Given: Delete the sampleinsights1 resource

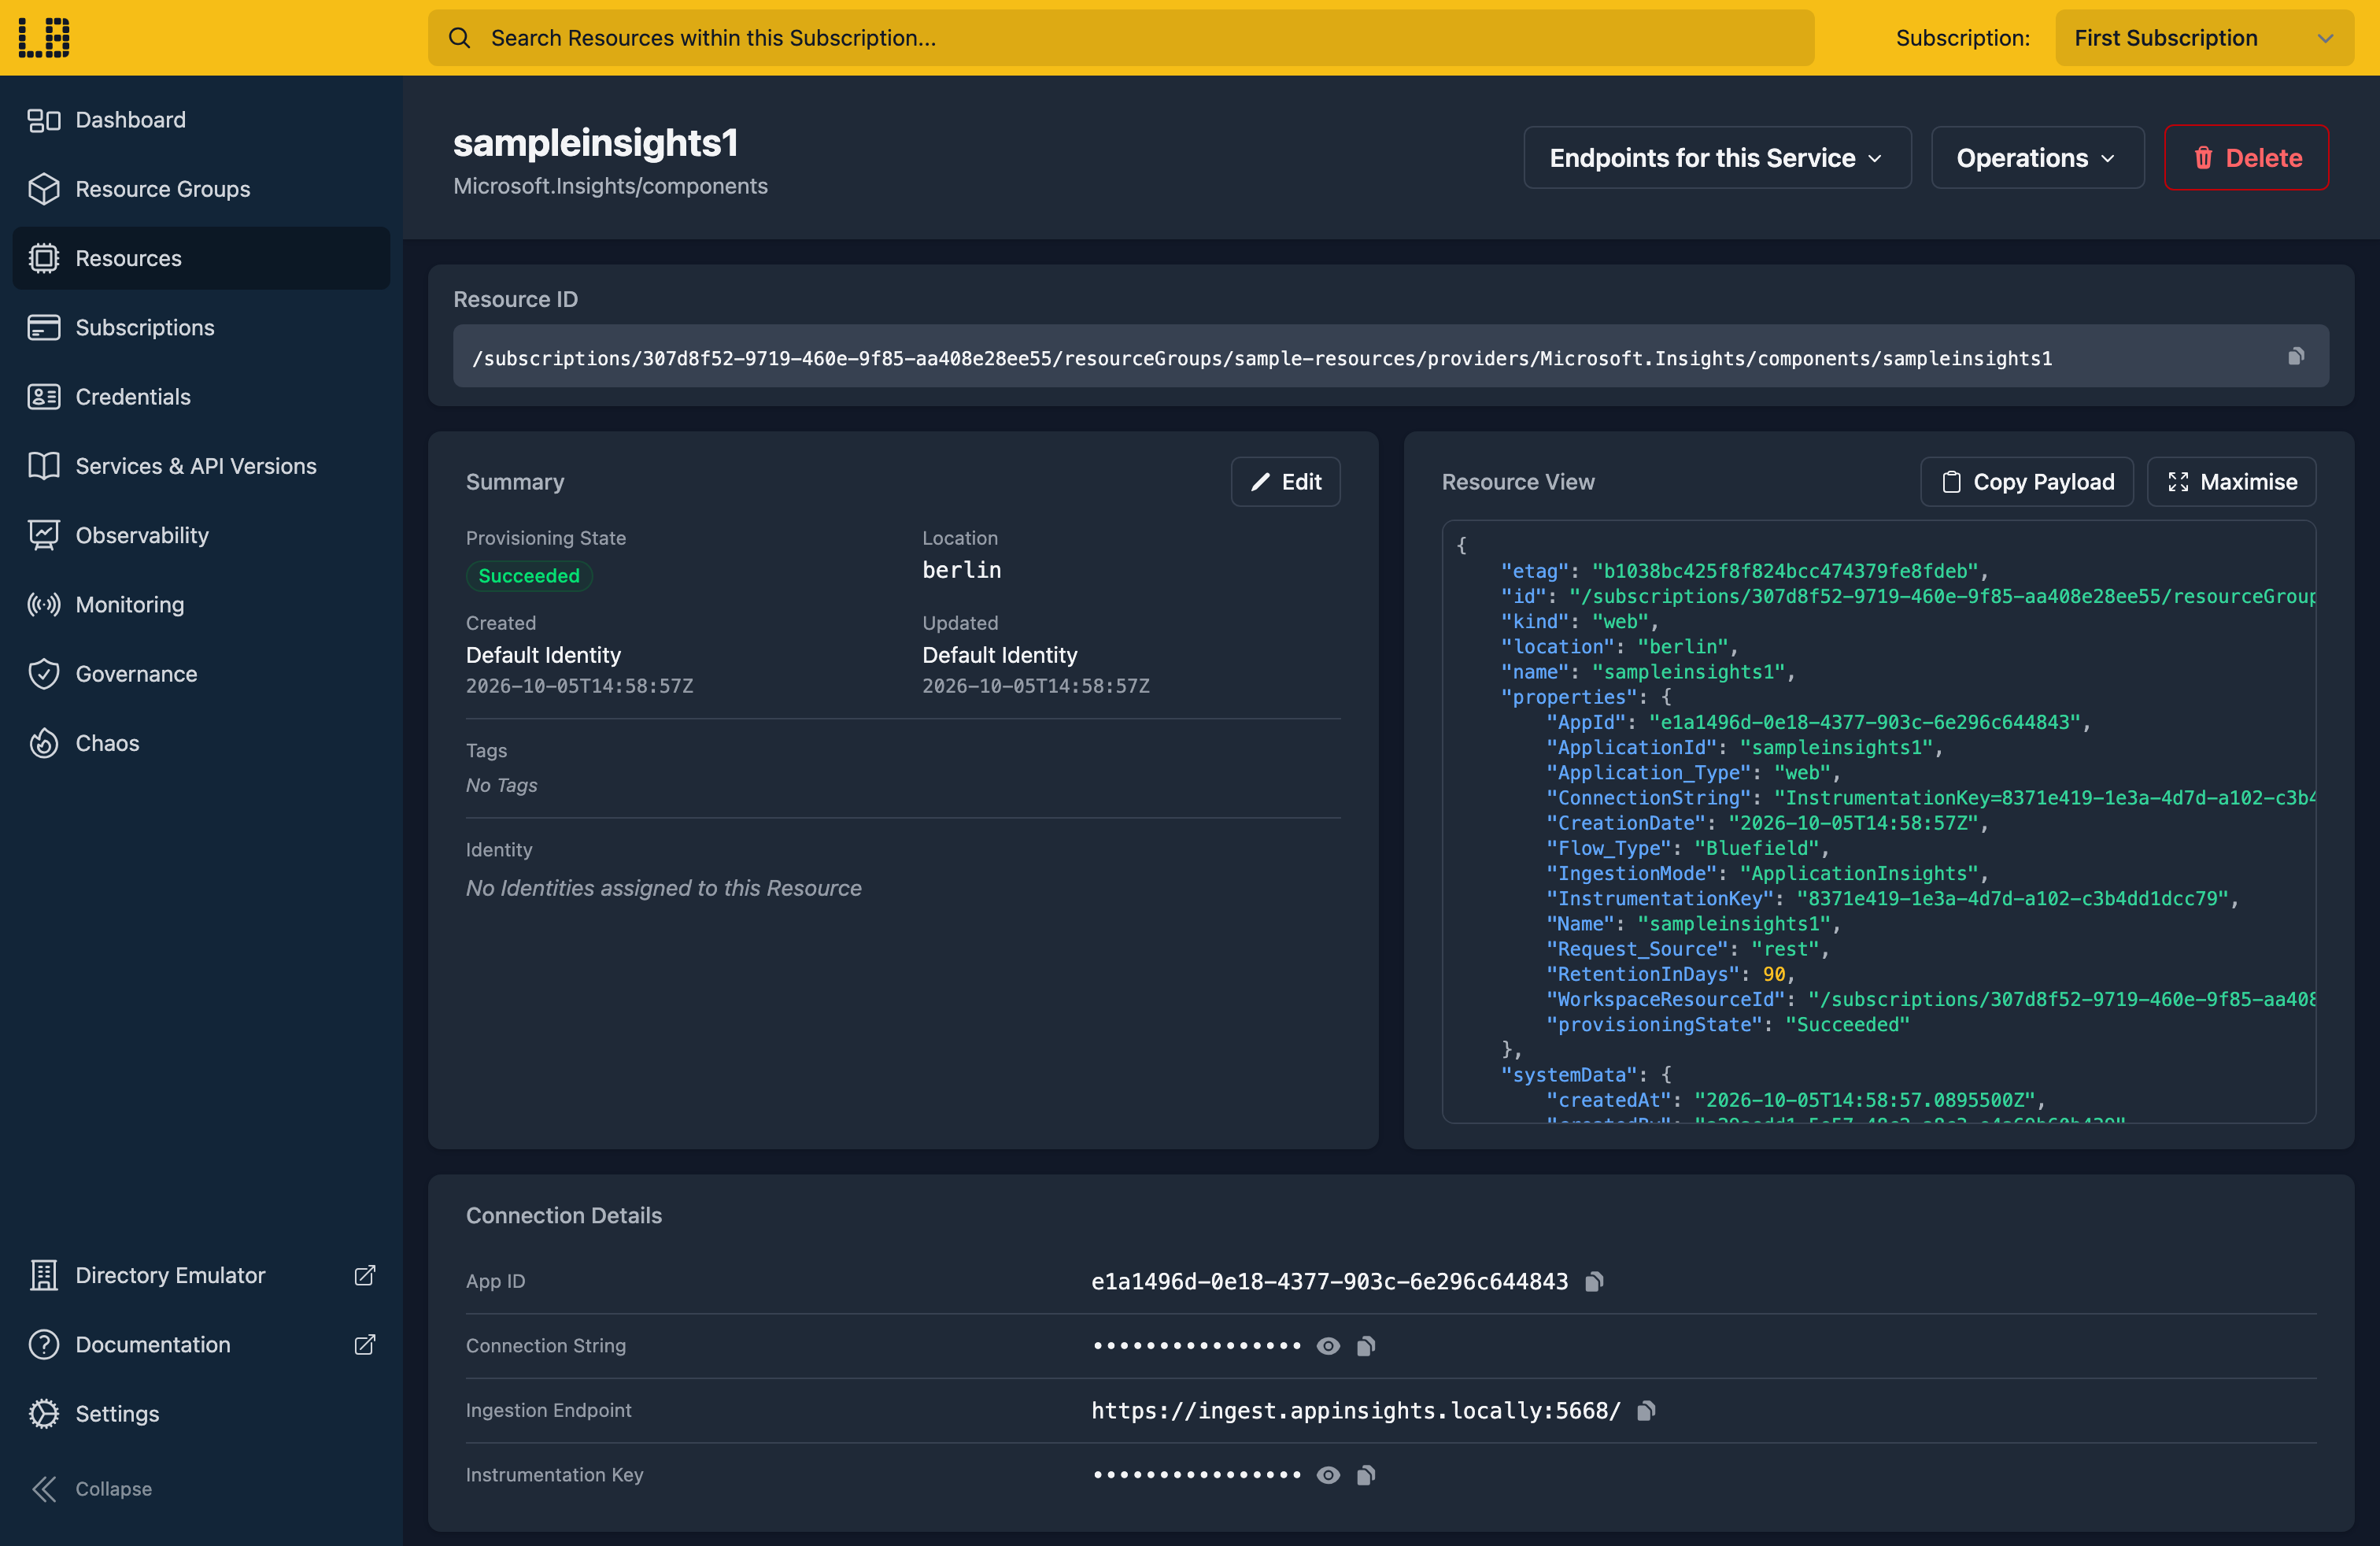Looking at the screenshot, I should click(x=2246, y=158).
